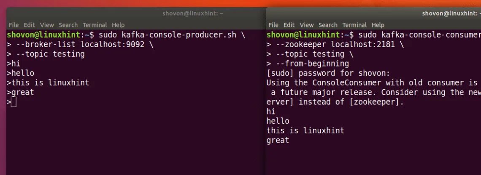The image size is (481, 175).
Task: Open Help menu in right terminal
Action: (x=378, y=25)
